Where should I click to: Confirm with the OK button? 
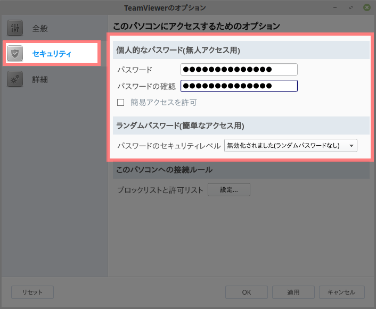point(247,292)
